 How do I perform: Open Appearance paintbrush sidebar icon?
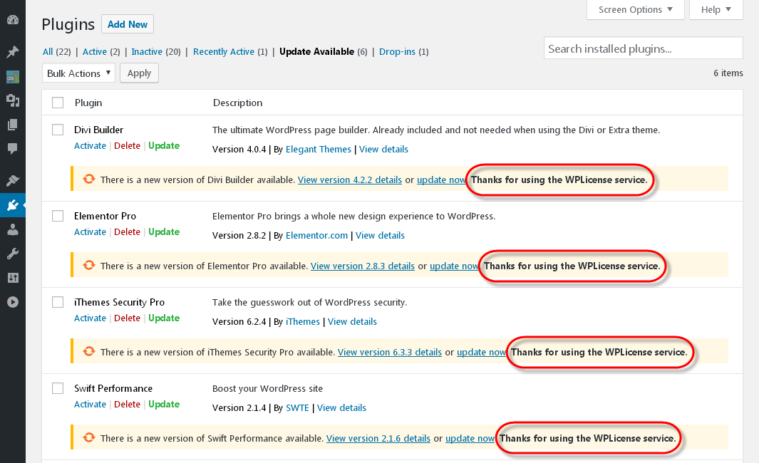(x=13, y=180)
